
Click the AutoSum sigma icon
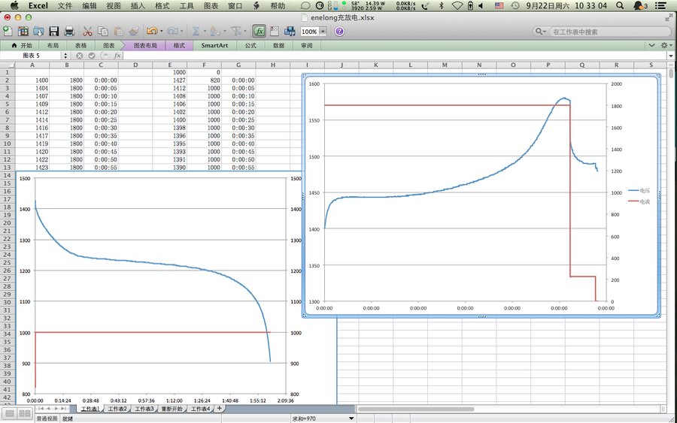click(x=196, y=32)
